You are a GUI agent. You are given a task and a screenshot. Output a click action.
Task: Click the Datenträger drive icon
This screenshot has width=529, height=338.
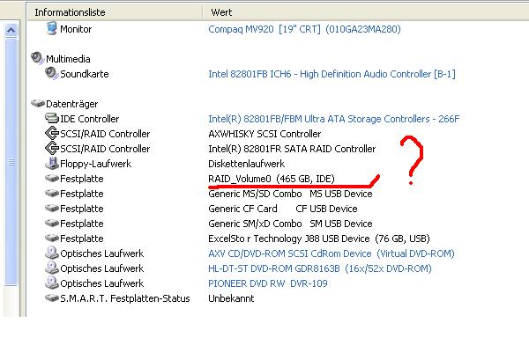pos(38,103)
